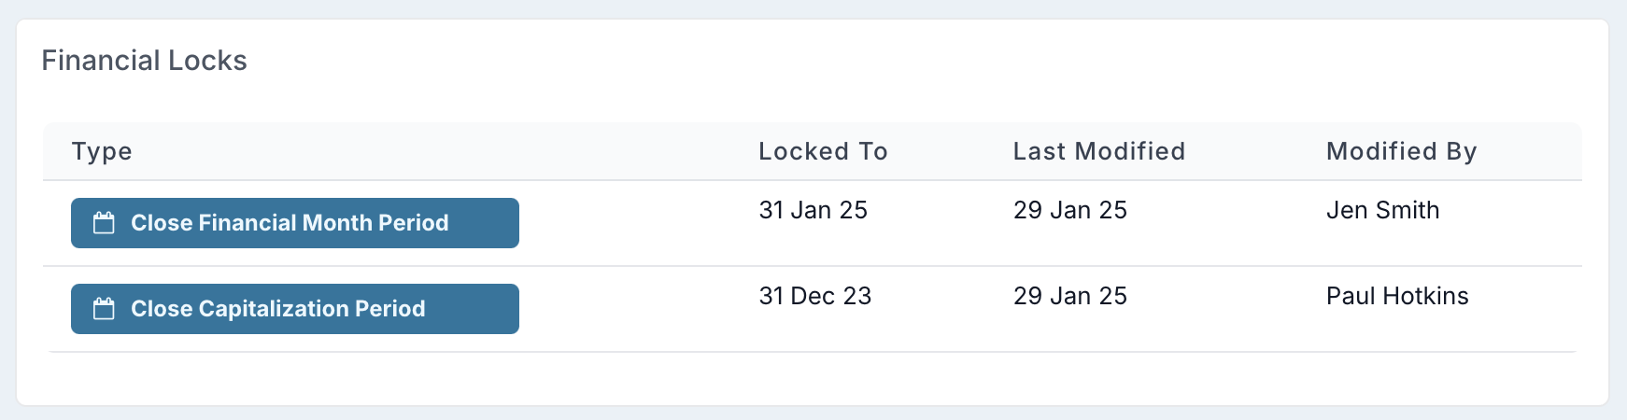Click the 31 Dec 23 locked-to date
This screenshot has width=1627, height=420.
click(815, 296)
